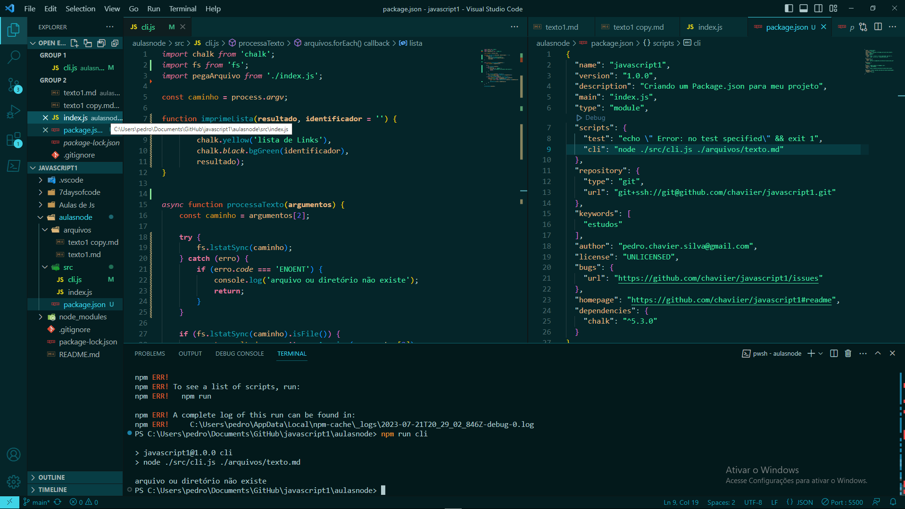Open Explorer Views and More Actions ellipsis
Screen dimensions: 905x509
[x=110, y=27]
